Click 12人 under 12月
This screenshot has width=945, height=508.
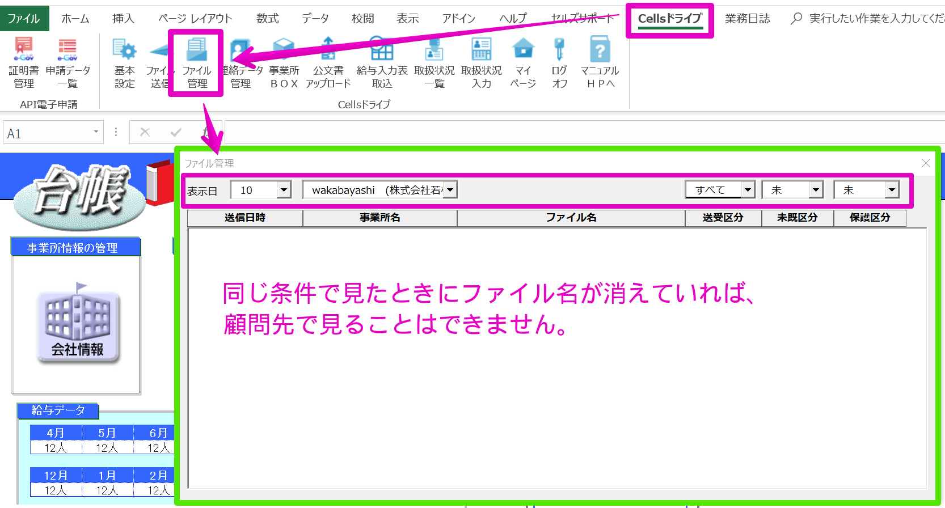point(56,490)
